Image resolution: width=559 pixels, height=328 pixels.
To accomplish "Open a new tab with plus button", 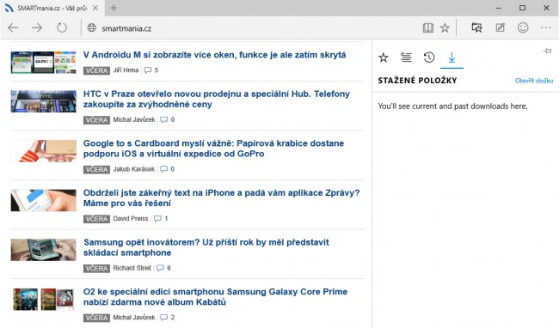I will click(x=114, y=8).
